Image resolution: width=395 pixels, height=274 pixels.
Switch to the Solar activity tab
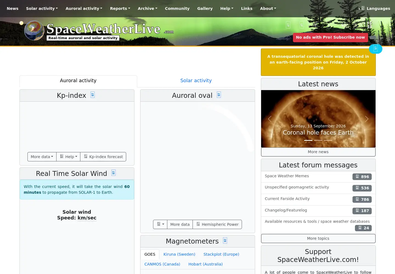point(196,81)
